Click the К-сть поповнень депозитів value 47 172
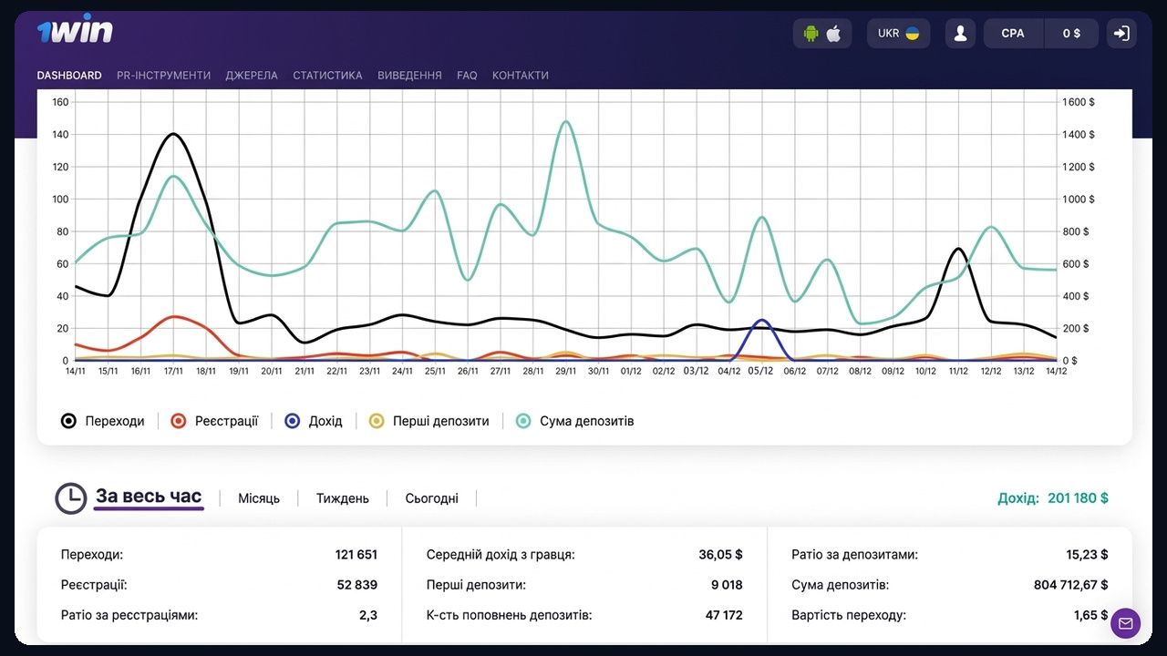Image resolution: width=1167 pixels, height=656 pixels. (724, 615)
